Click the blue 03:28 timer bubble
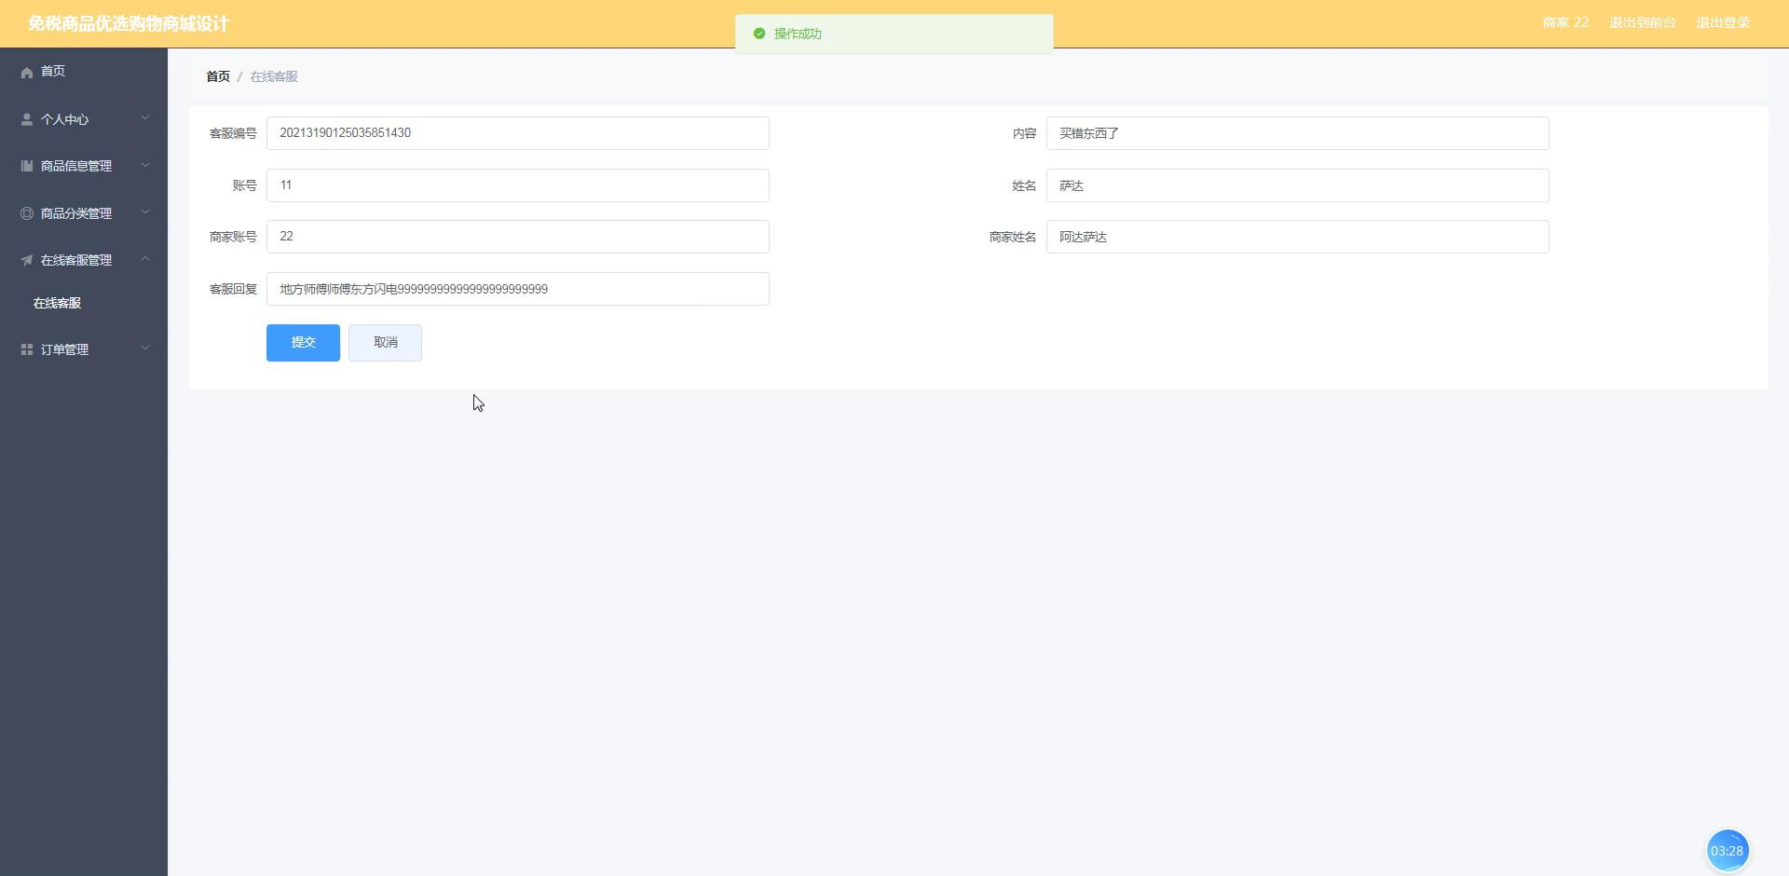 point(1727,850)
